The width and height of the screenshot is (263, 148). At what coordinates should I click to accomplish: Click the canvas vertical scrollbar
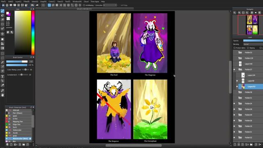click(x=230, y=77)
